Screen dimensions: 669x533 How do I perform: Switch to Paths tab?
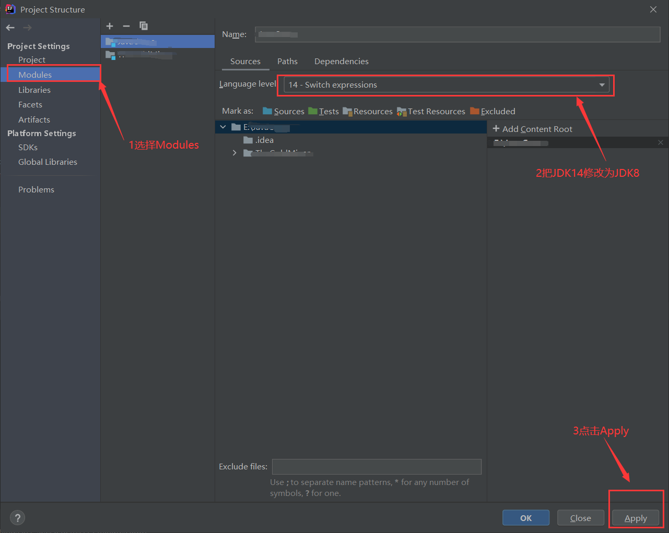click(x=287, y=61)
